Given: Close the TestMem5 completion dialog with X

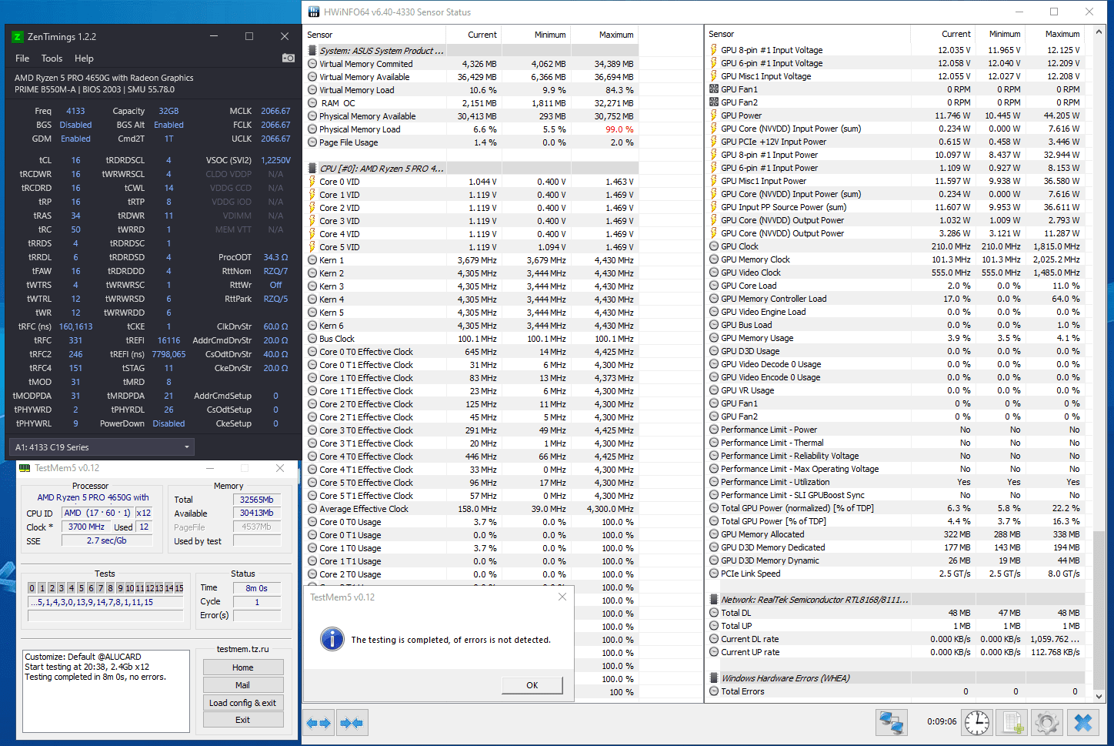Looking at the screenshot, I should pyautogui.click(x=562, y=597).
